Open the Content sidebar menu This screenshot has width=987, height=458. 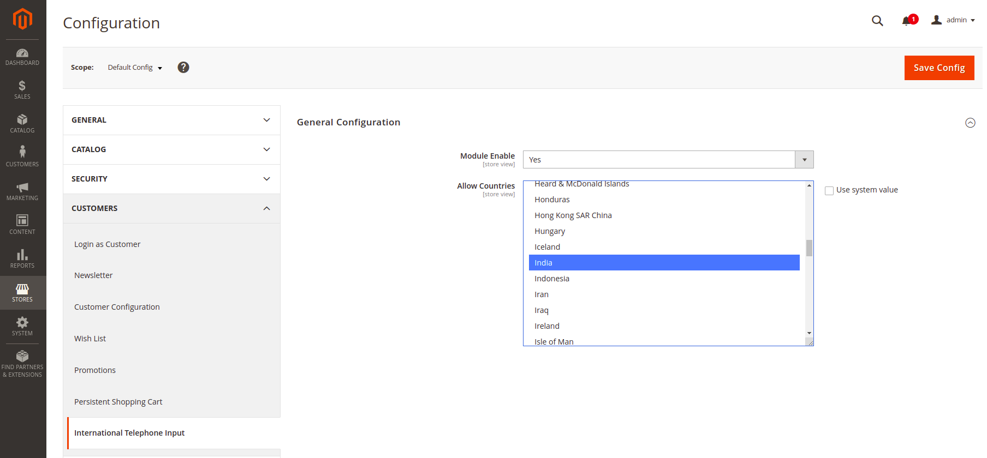tap(22, 225)
